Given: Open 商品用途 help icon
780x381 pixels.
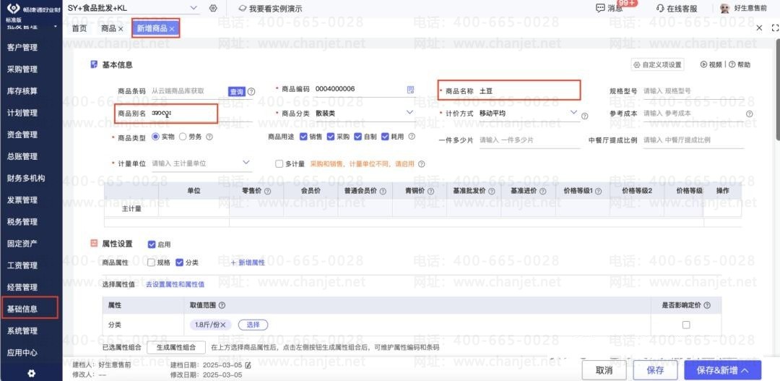Looking at the screenshot, I should coord(412,137).
